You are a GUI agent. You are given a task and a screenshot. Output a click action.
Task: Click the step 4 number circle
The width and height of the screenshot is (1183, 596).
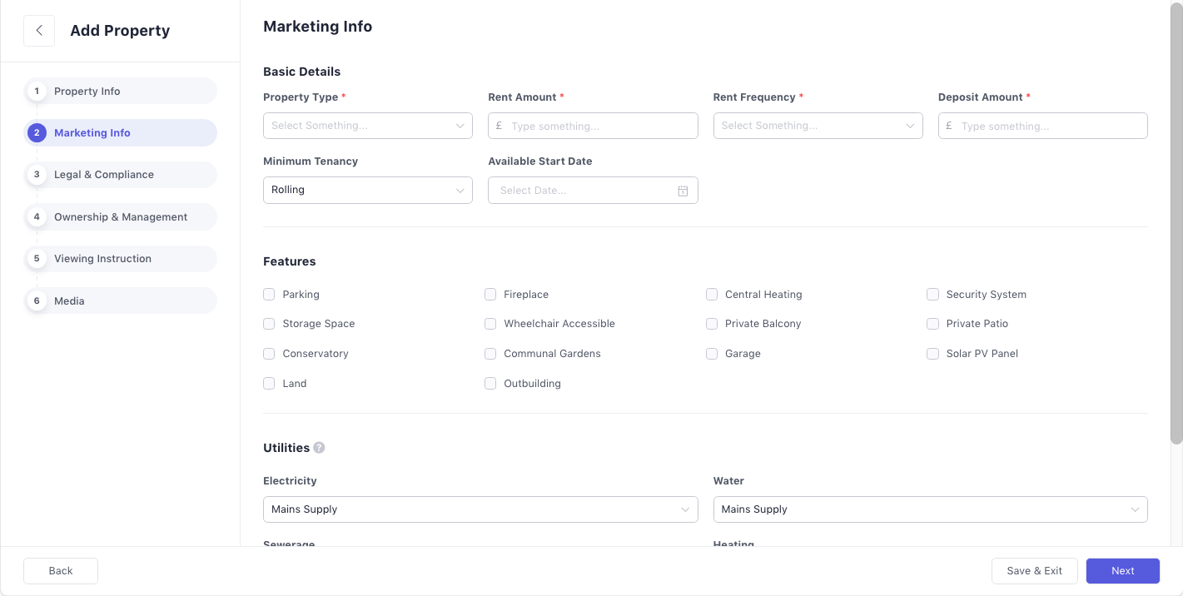click(37, 217)
